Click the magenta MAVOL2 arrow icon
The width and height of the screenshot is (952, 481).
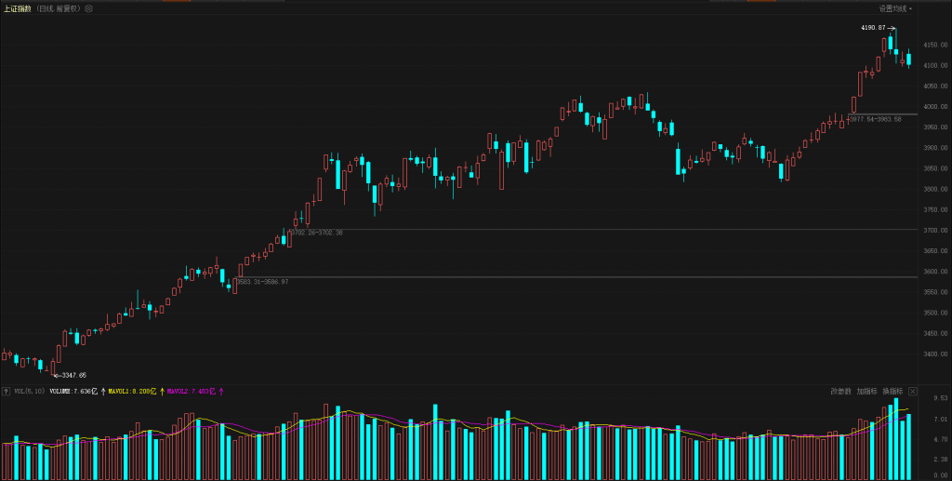click(x=220, y=392)
